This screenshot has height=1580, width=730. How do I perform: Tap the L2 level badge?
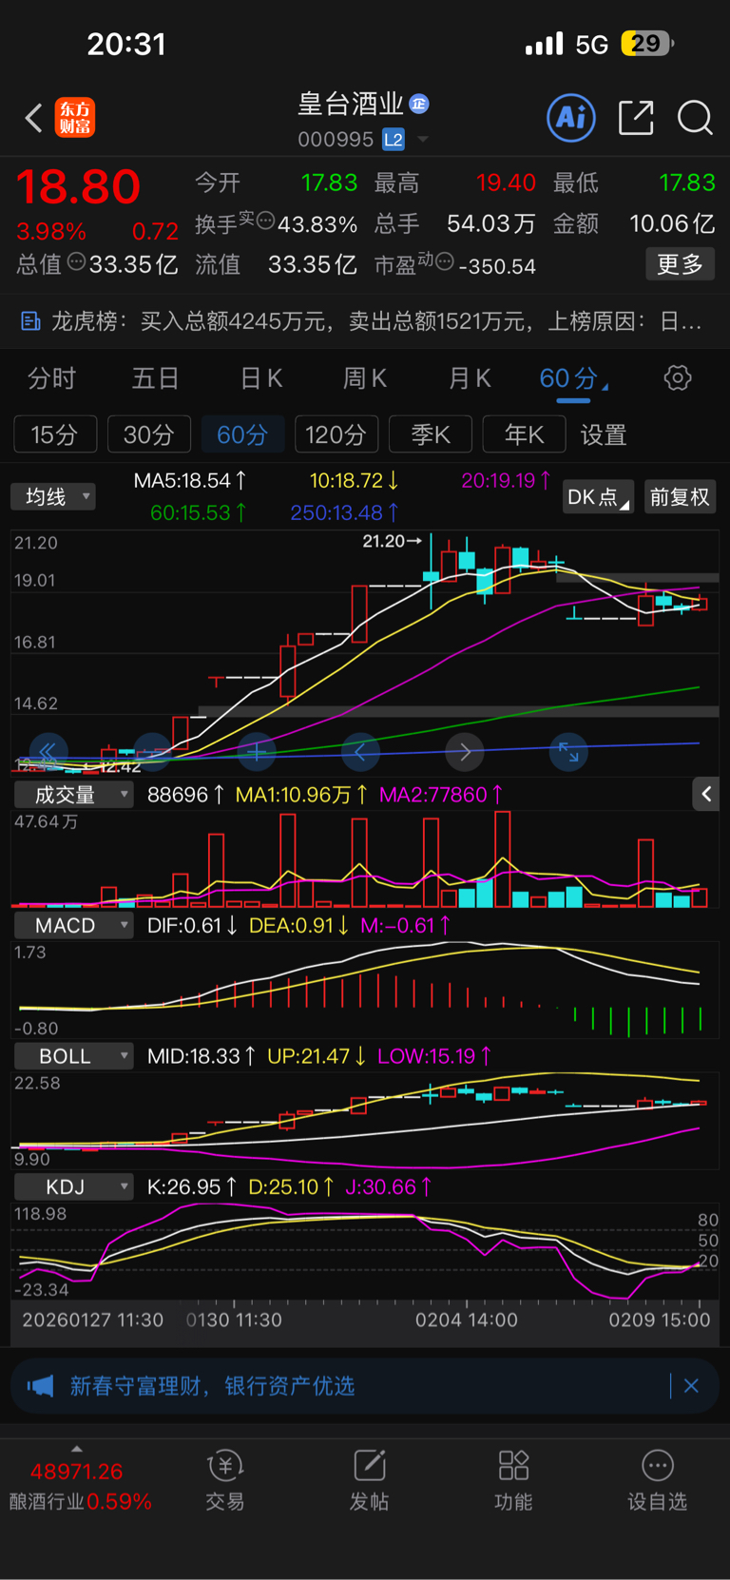click(394, 140)
